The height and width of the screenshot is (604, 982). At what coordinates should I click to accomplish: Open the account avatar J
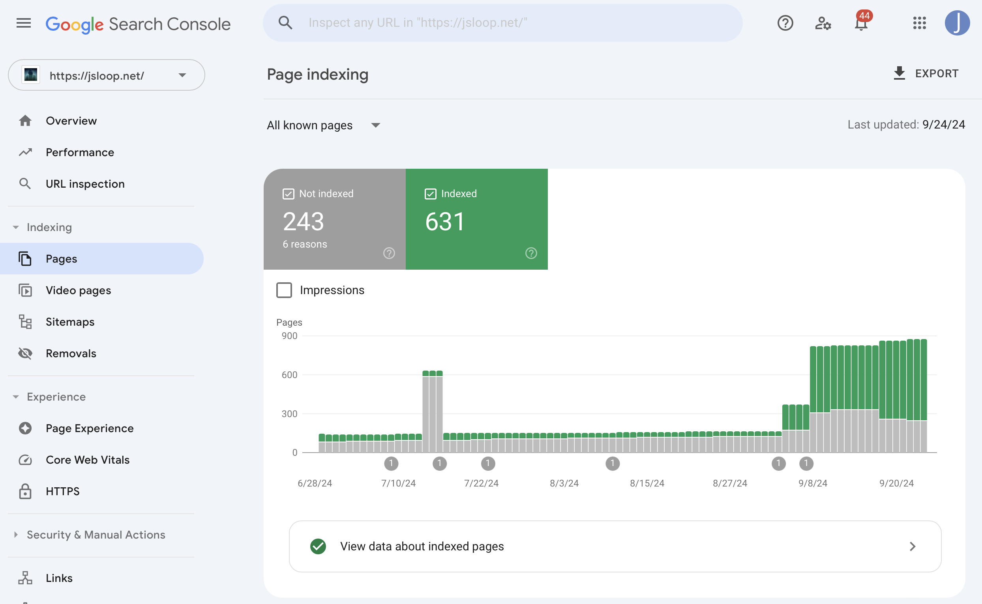(x=957, y=23)
